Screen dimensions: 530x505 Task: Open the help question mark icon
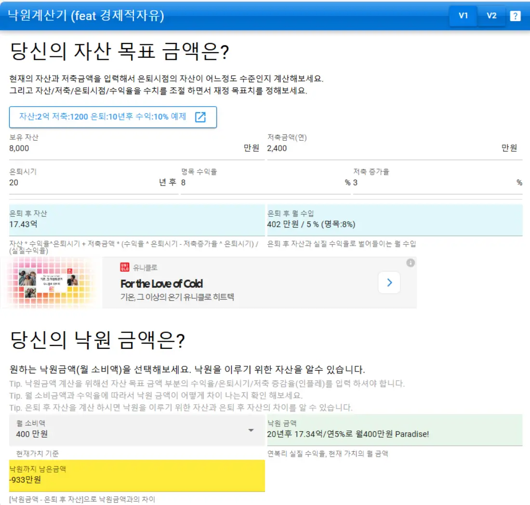[516, 16]
